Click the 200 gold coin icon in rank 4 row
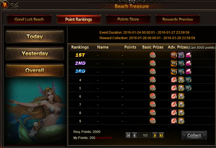 (181, 80)
